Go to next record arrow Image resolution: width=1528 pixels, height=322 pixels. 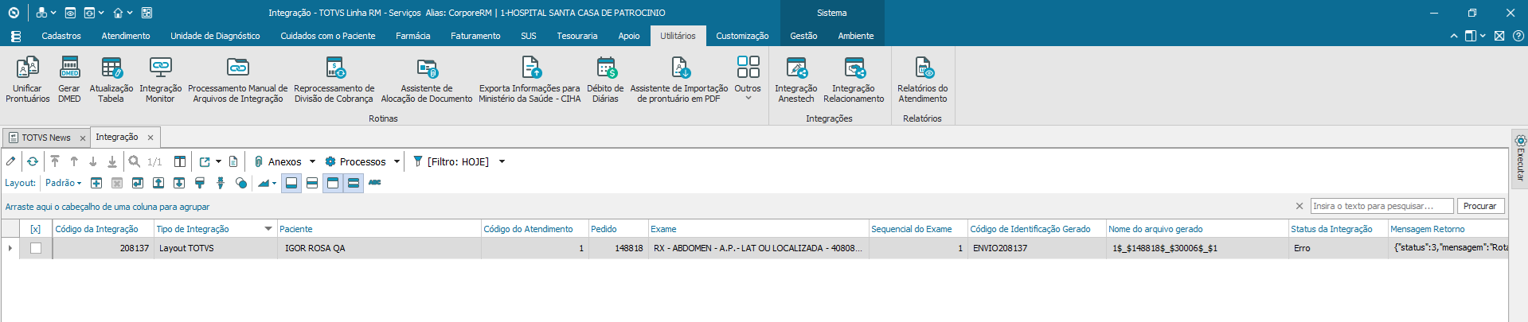pos(93,161)
